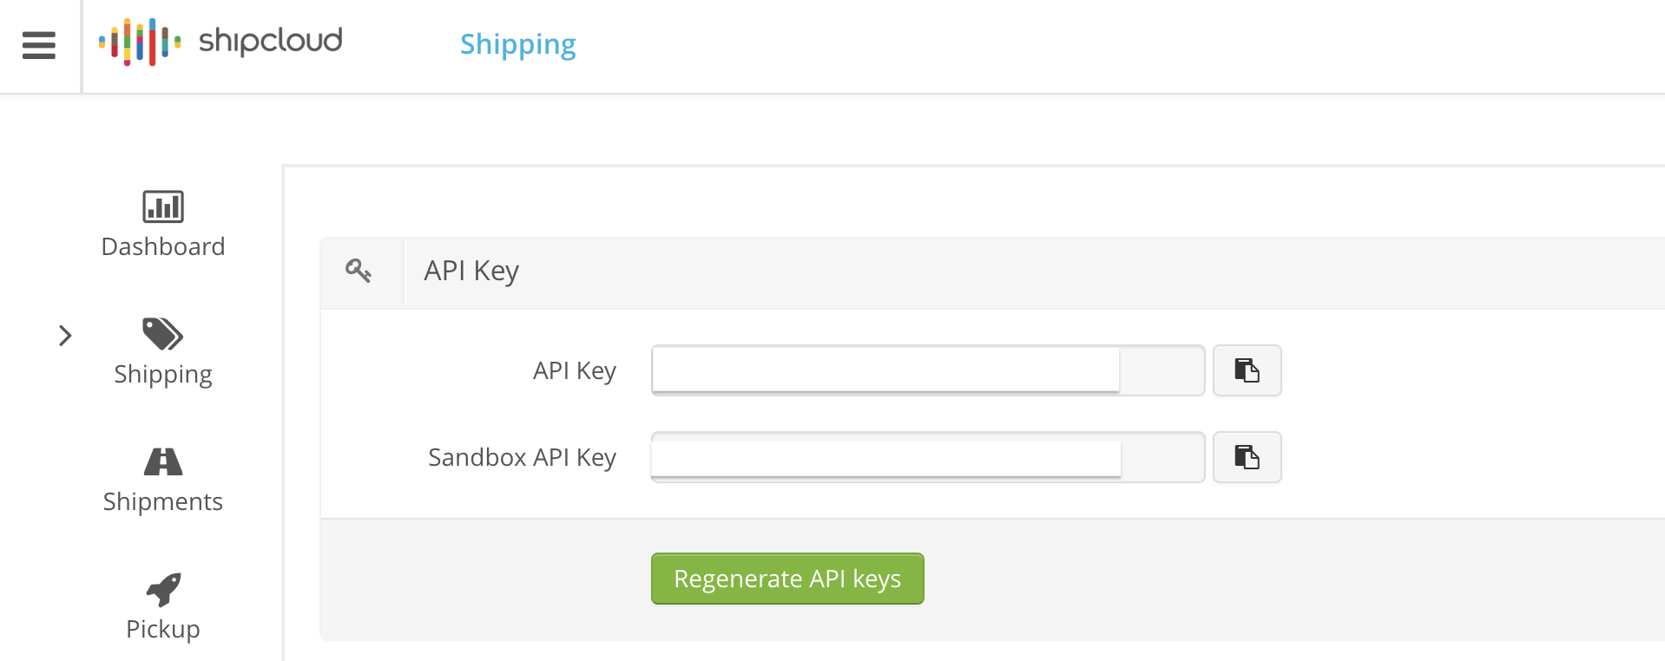Select the Shipping sidebar label
This screenshot has height=661, width=1665.
tap(163, 375)
